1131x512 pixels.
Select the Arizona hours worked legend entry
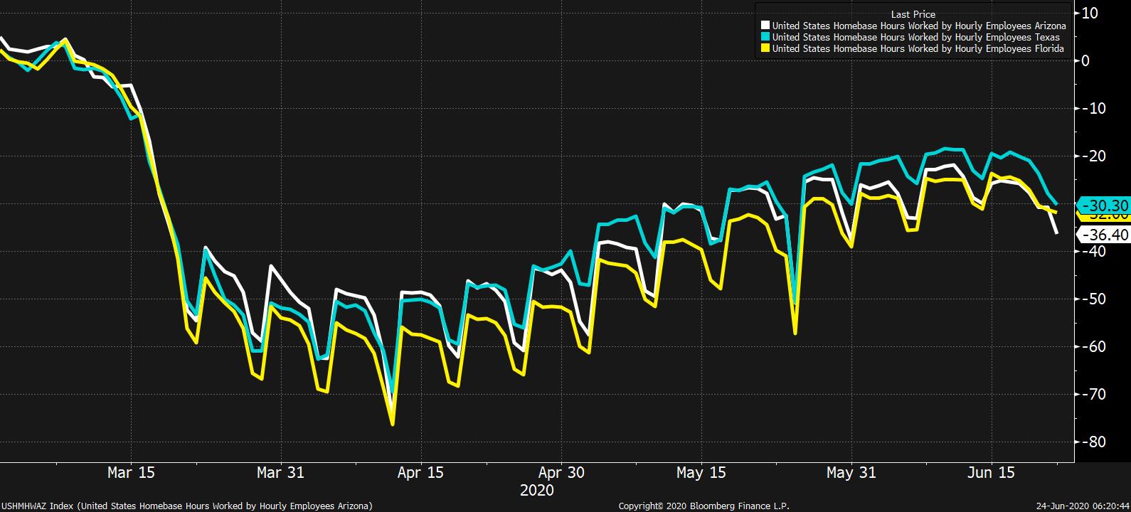point(918,26)
